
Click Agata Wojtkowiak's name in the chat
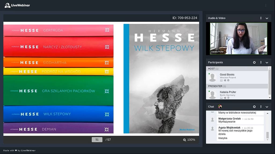[x=229, y=128]
